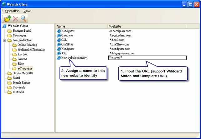Click the Online Banking folder icon

pos(14,45)
